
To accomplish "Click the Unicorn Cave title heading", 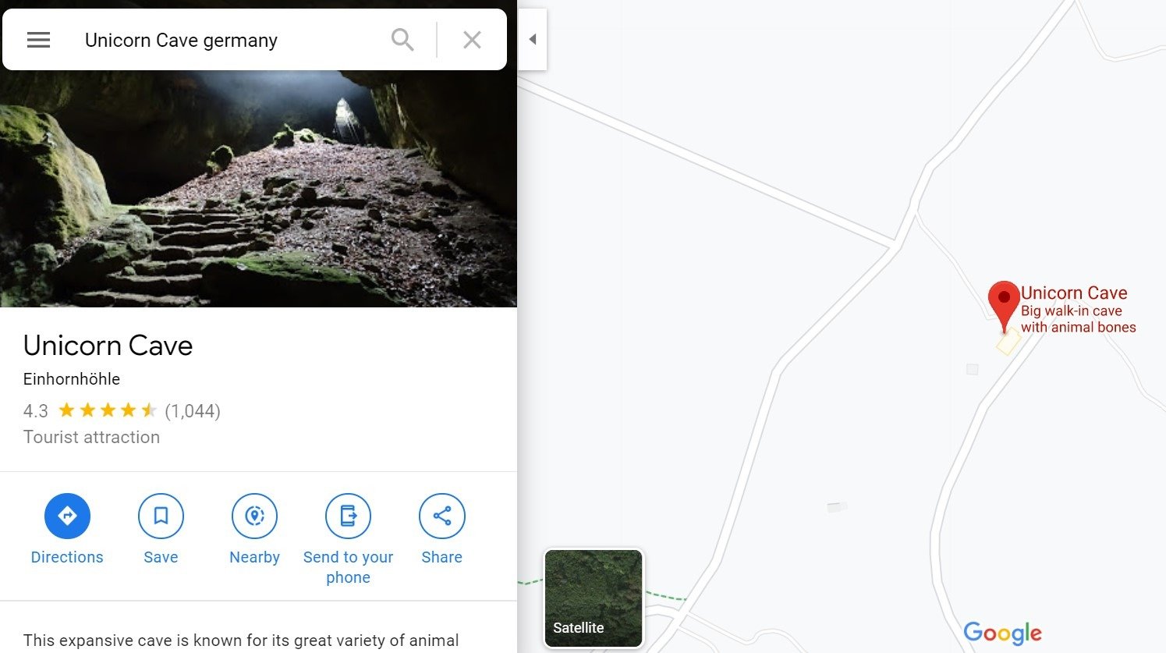I will pos(108,346).
